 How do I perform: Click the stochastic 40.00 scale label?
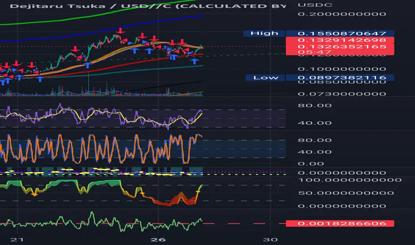coord(315,152)
